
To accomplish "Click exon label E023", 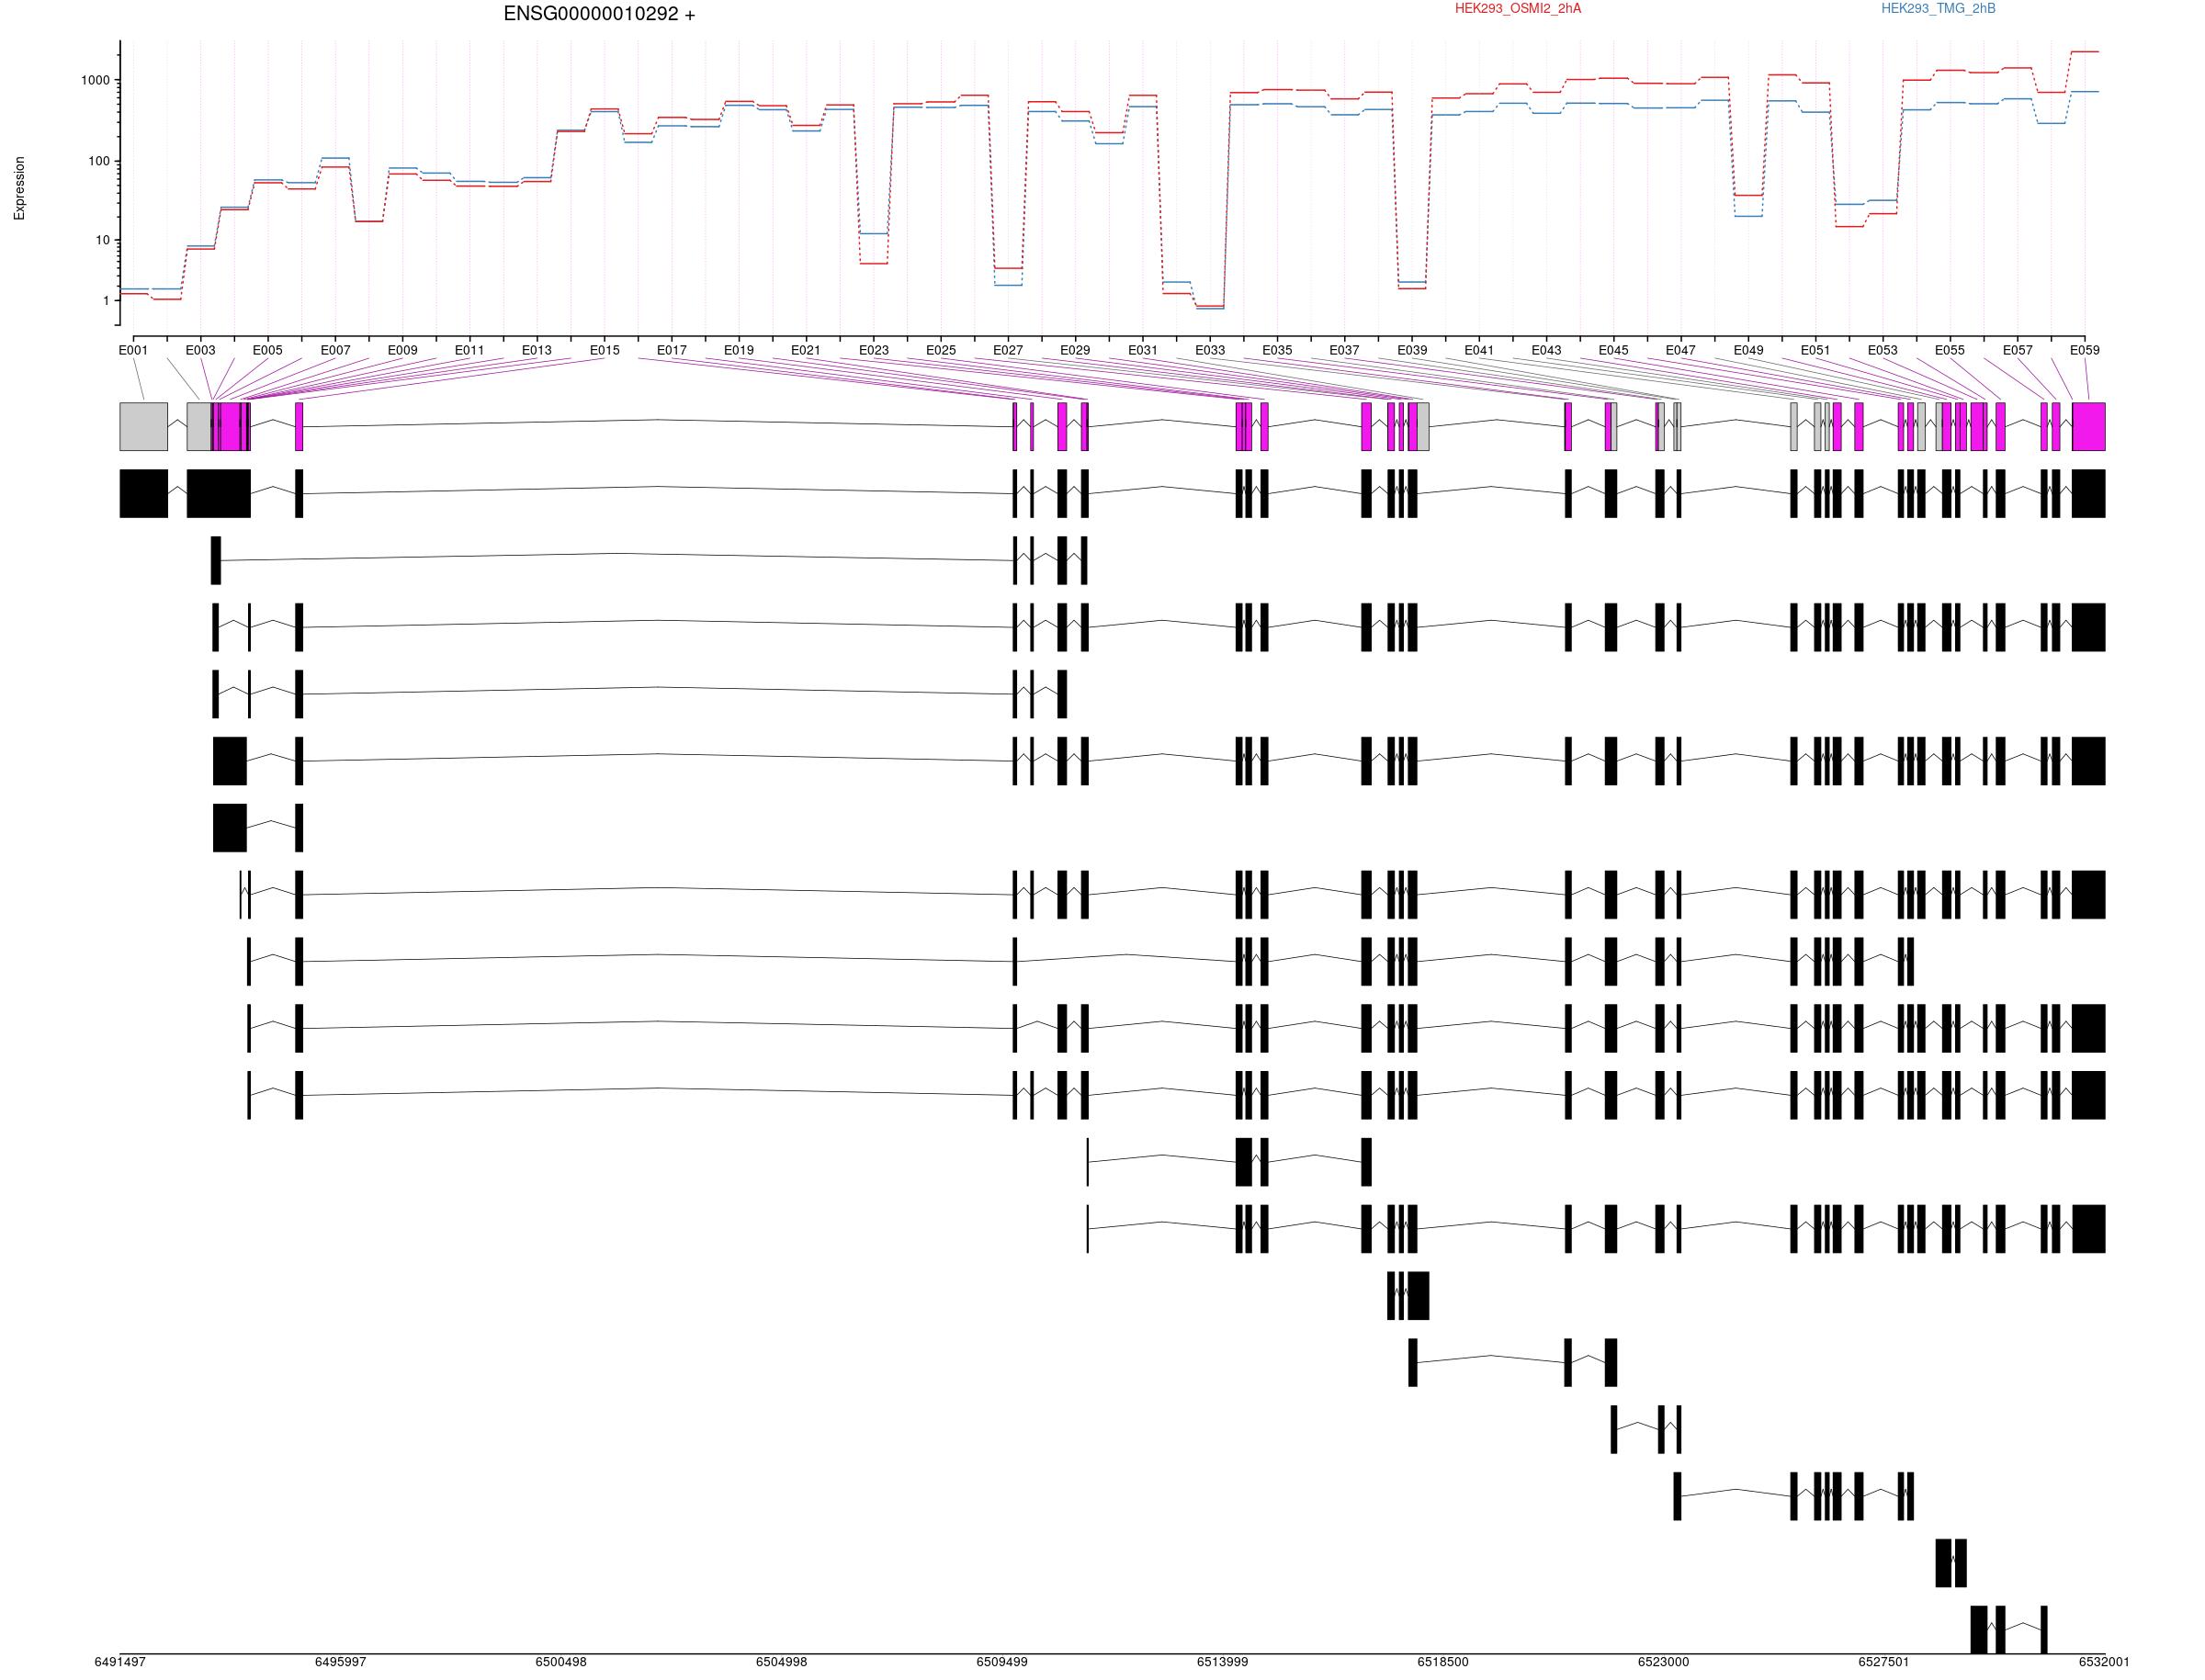I will [873, 350].
